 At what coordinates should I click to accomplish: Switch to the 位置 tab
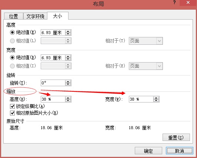(14, 16)
